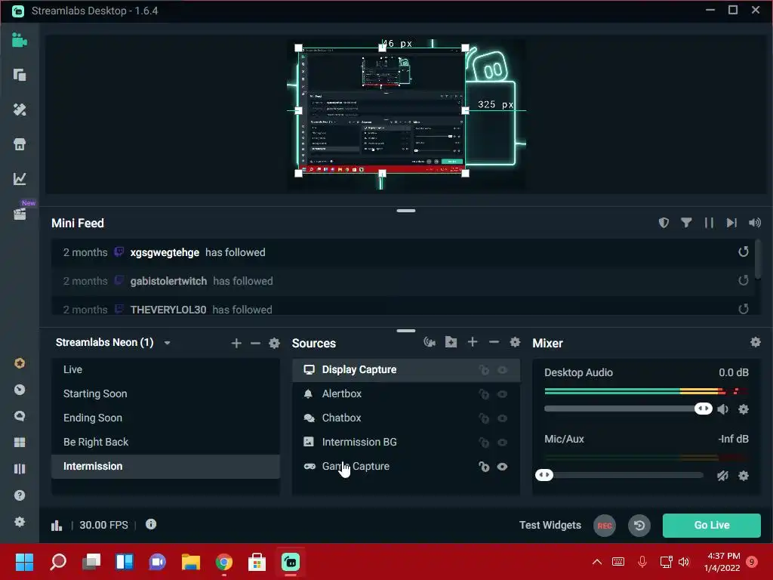Open the App Store sidebar icon
Viewport: 773px width, 580px height.
[x=19, y=144]
